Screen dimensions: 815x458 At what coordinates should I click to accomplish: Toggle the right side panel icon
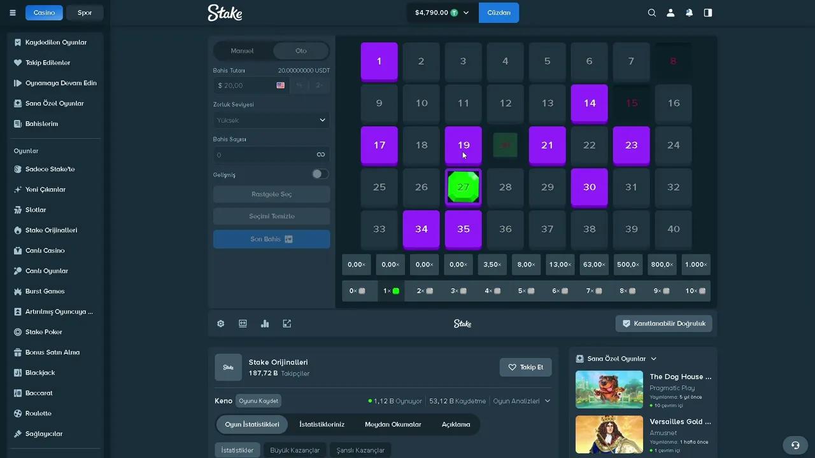tap(708, 13)
